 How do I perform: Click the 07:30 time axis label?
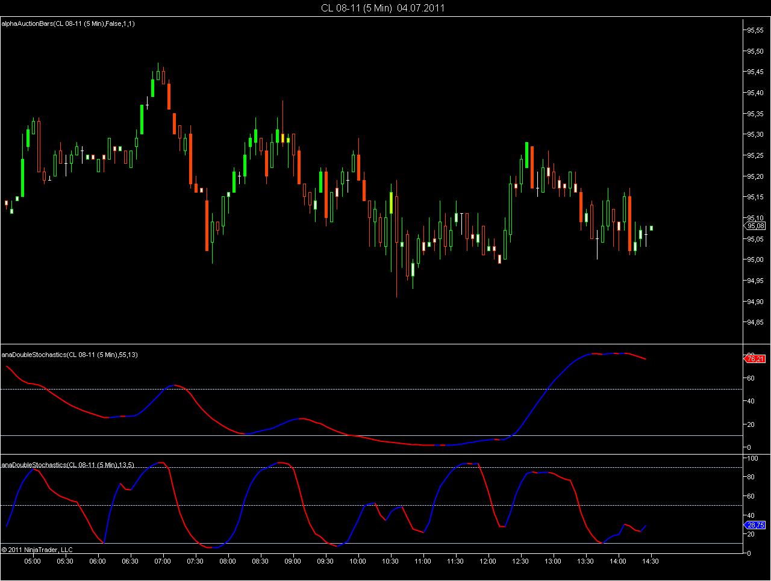click(x=195, y=561)
